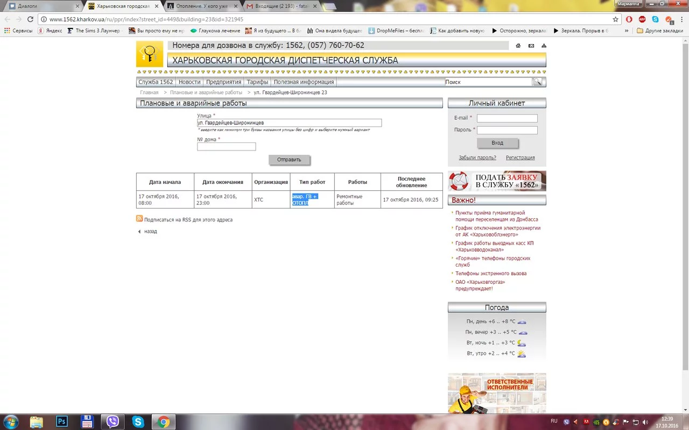689x430 pixels.
Task: Click the Skype extension icon in toolbar
Action: pyautogui.click(x=655, y=19)
